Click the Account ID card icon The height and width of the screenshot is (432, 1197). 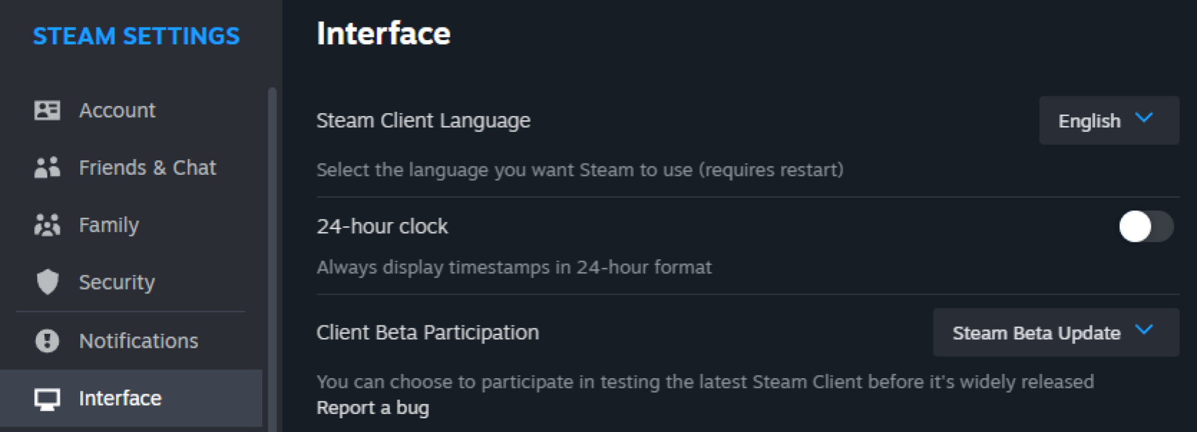pyautogui.click(x=47, y=110)
